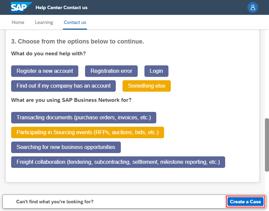Viewport: 269px width, 211px height.
Task: Toggle Participating in Sourcing events option
Action: pyautogui.click(x=87, y=132)
